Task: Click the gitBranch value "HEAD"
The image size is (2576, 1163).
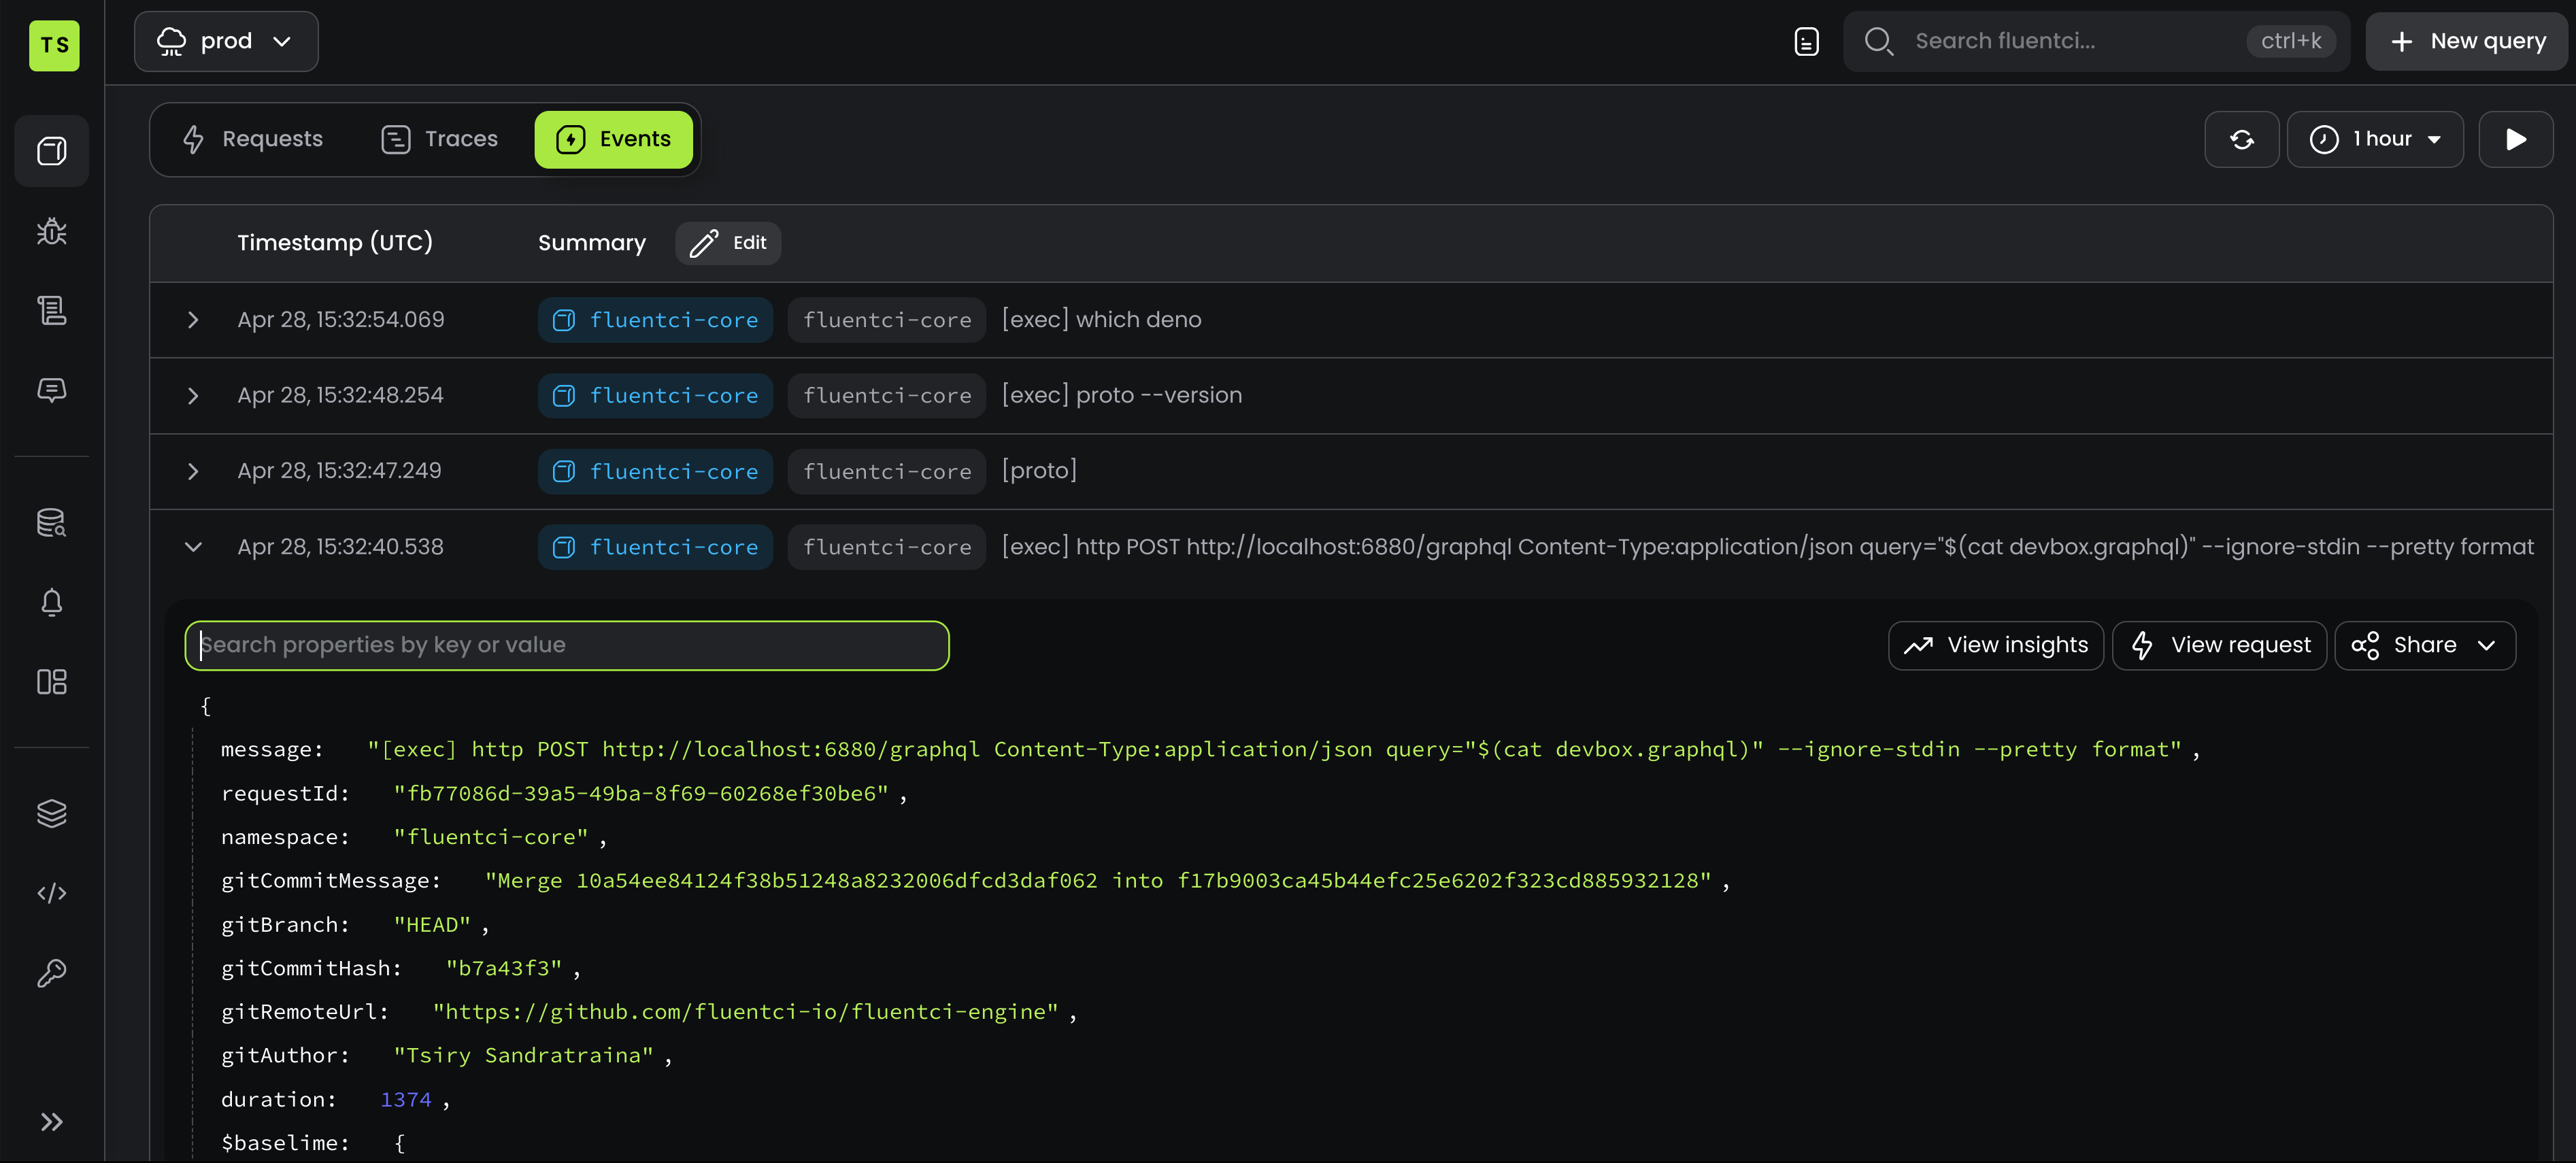Action: [x=432, y=925]
